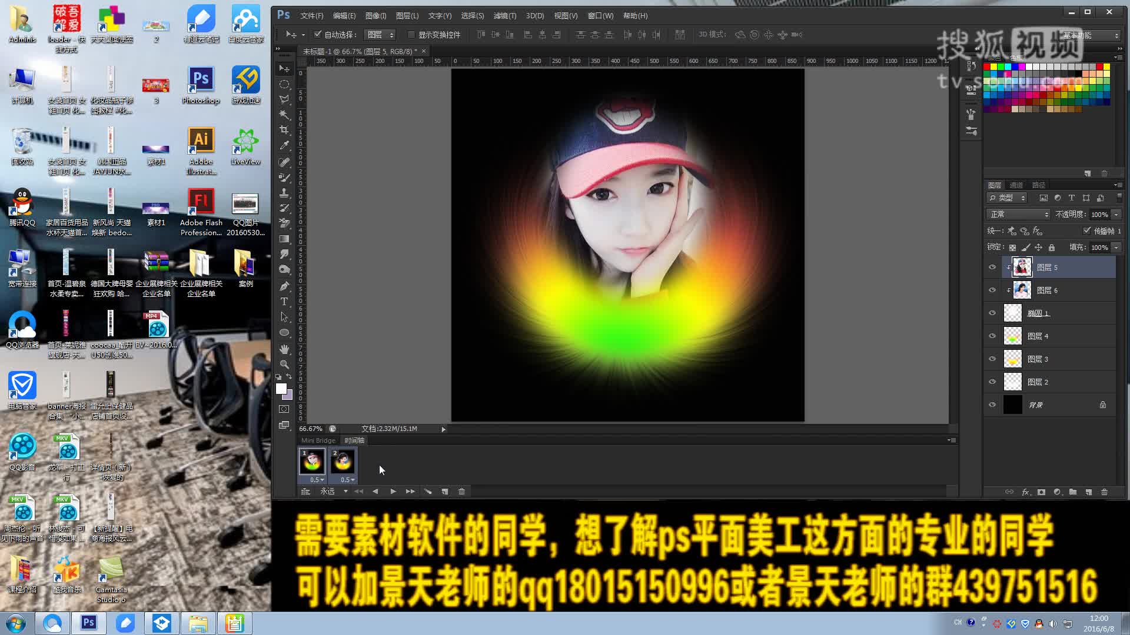The height and width of the screenshot is (635, 1130).
Task: Select the Ellipse shape tool
Action: point(284,332)
